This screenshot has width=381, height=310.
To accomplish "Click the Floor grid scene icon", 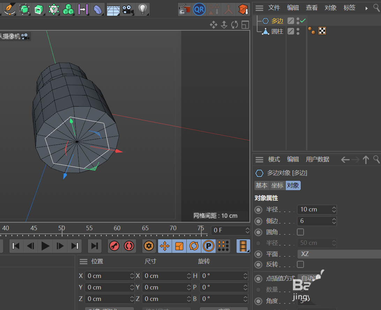I will [x=113, y=9].
